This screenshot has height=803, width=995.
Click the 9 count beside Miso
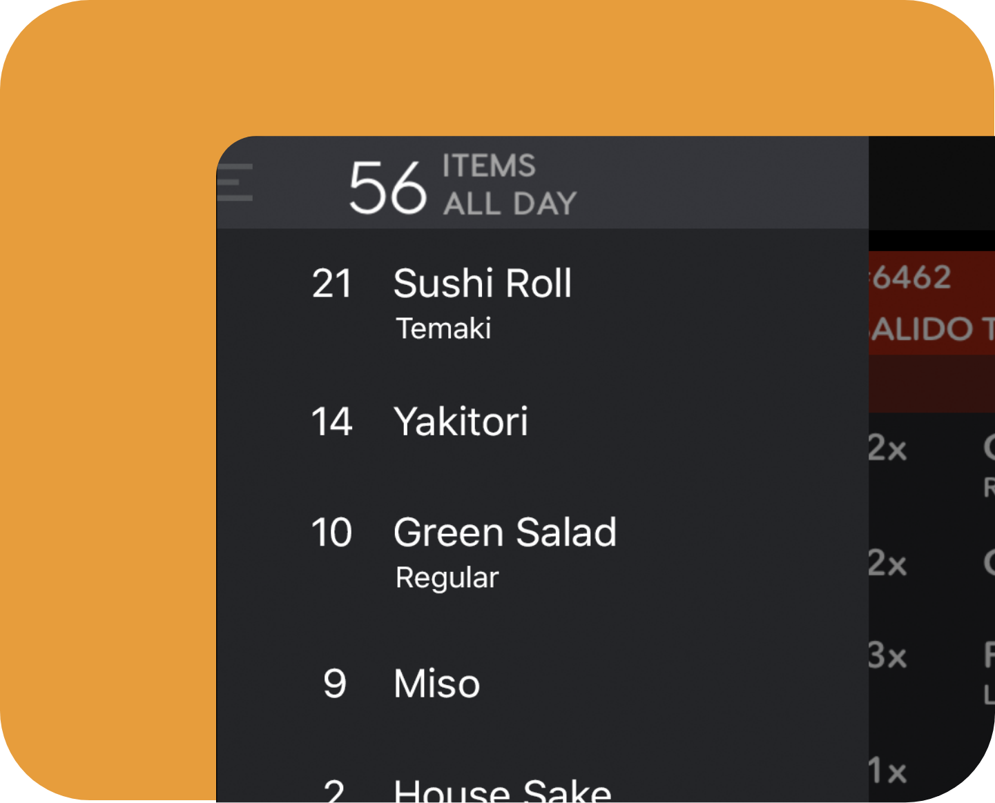pyautogui.click(x=335, y=684)
